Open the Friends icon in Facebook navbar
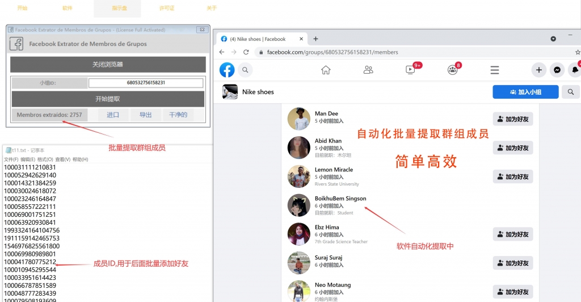Screen dimensions: 581x302 point(368,70)
